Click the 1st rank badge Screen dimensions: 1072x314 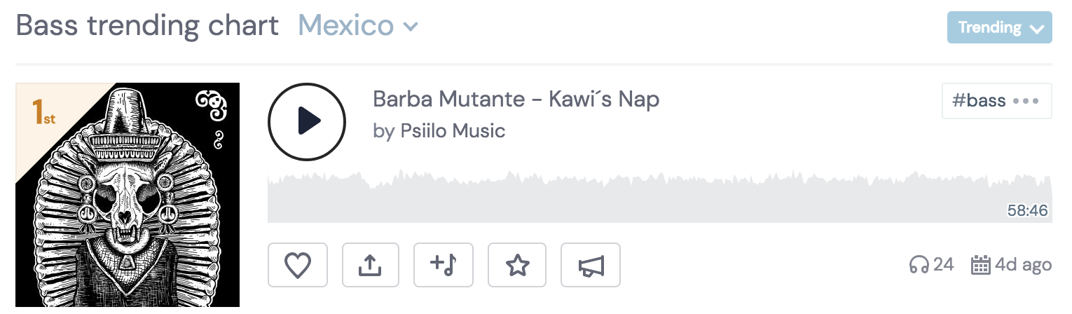[43, 112]
